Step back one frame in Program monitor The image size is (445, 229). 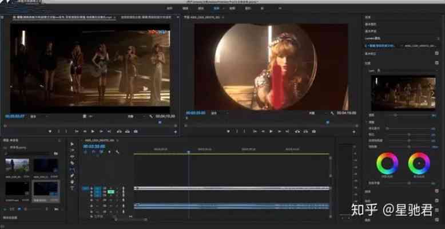[x=263, y=131]
